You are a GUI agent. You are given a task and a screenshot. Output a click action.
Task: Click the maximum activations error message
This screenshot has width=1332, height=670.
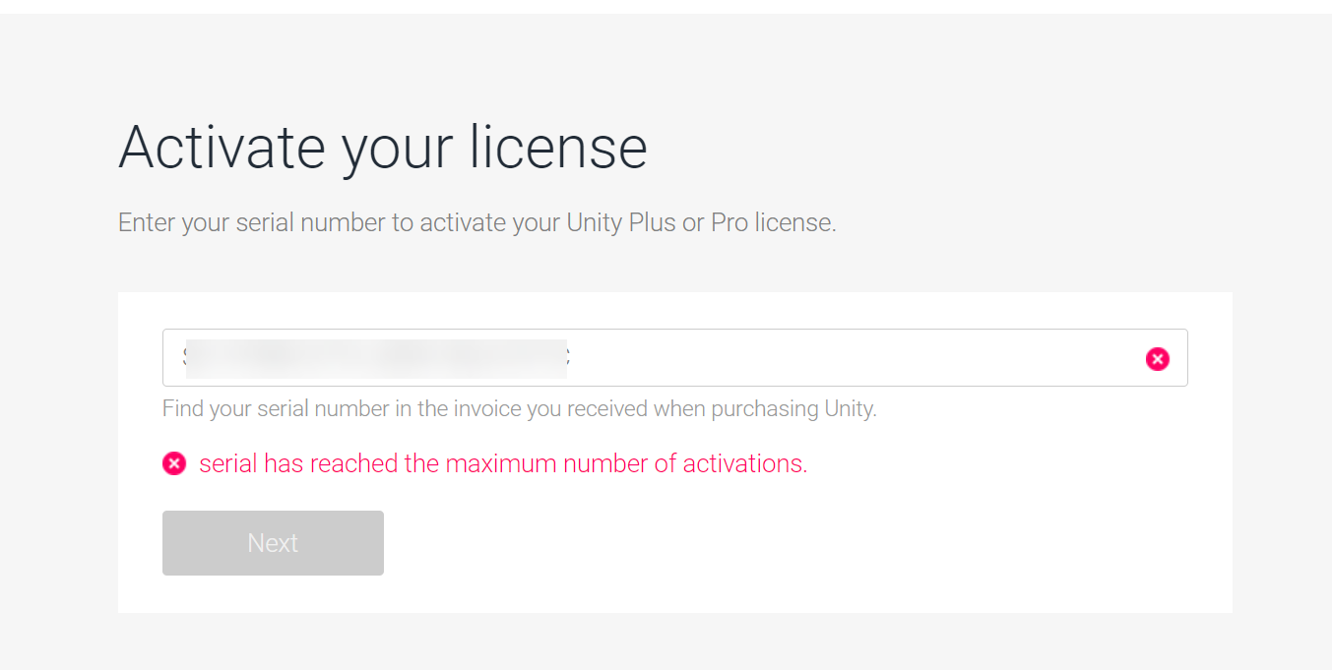[x=502, y=462]
